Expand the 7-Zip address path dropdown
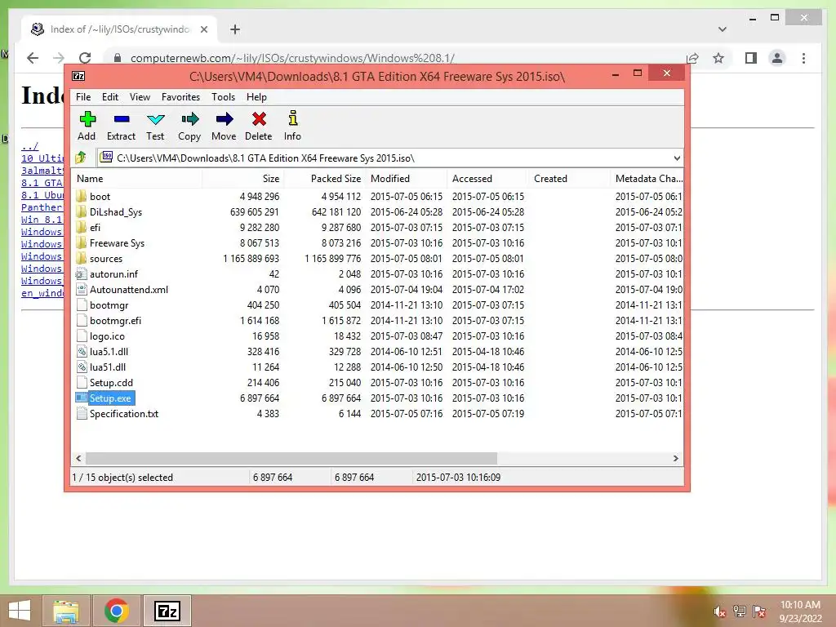836x627 pixels. [x=677, y=158]
